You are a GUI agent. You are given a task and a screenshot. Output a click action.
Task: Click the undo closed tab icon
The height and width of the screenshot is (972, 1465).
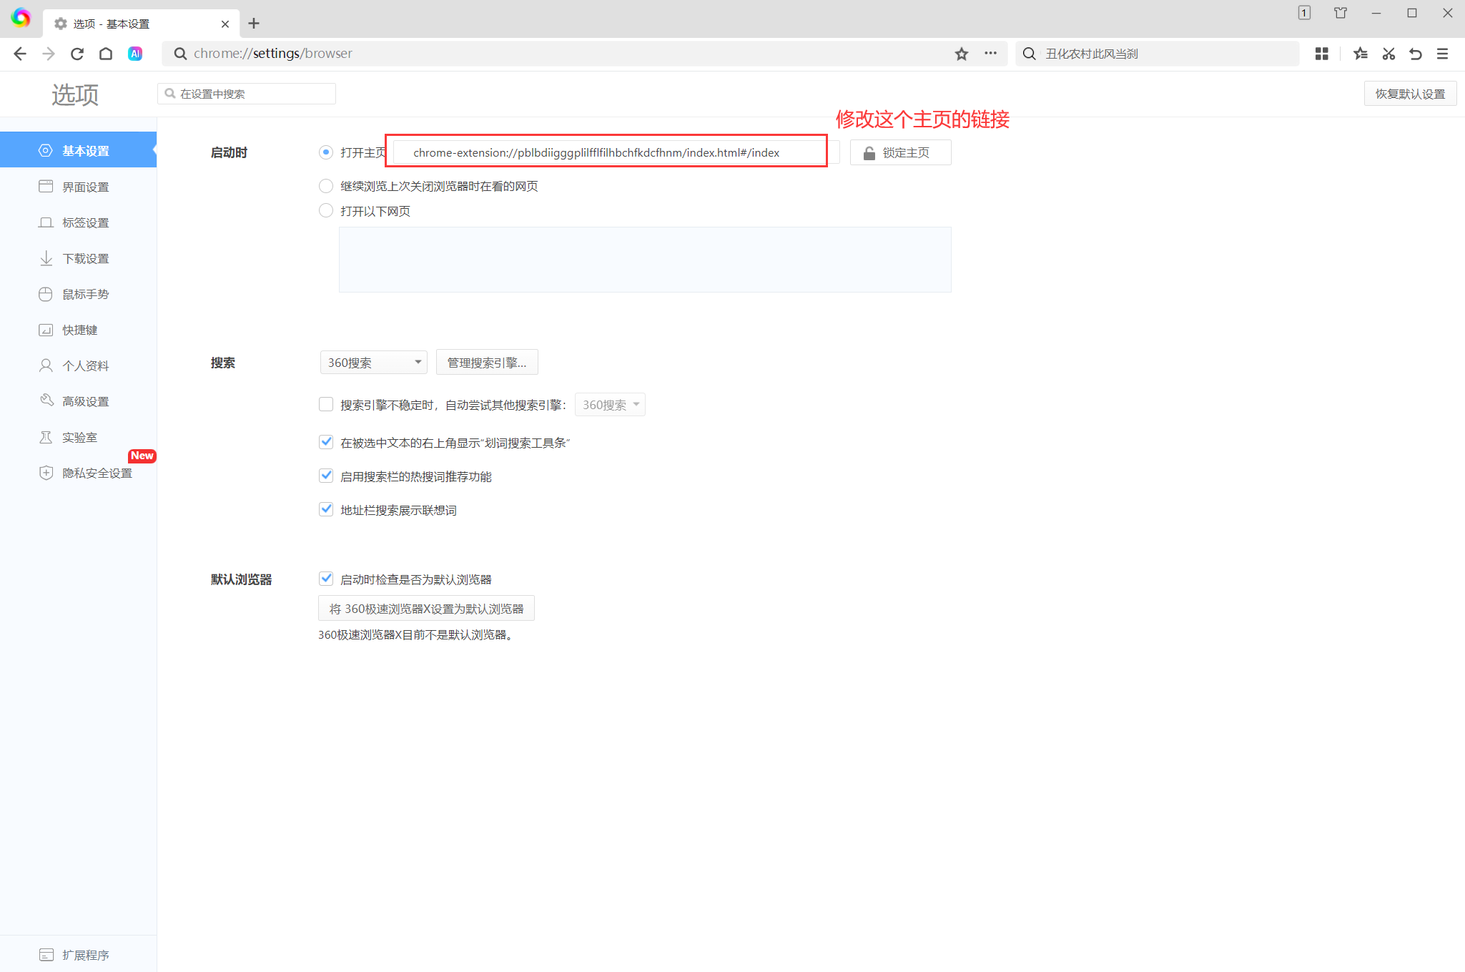pyautogui.click(x=1415, y=54)
